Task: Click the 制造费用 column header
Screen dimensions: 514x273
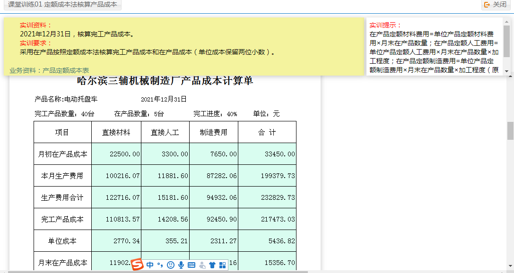Action: [214, 132]
